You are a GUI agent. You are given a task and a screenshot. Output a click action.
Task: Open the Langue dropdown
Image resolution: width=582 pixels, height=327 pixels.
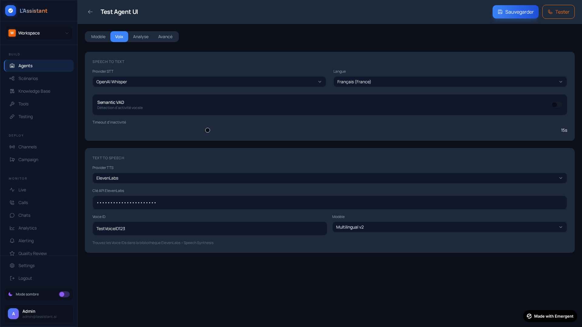coord(450,82)
